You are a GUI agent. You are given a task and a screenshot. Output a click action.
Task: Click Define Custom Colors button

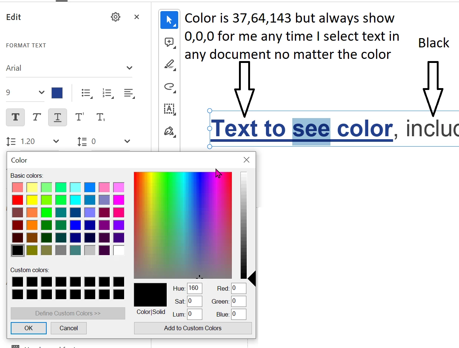pyautogui.click(x=68, y=313)
